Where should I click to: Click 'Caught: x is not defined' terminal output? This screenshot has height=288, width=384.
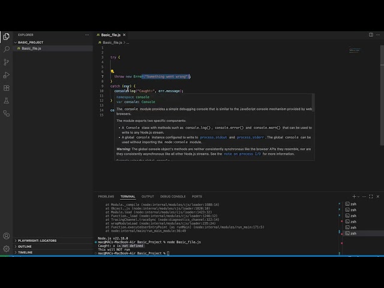[x=121, y=245]
